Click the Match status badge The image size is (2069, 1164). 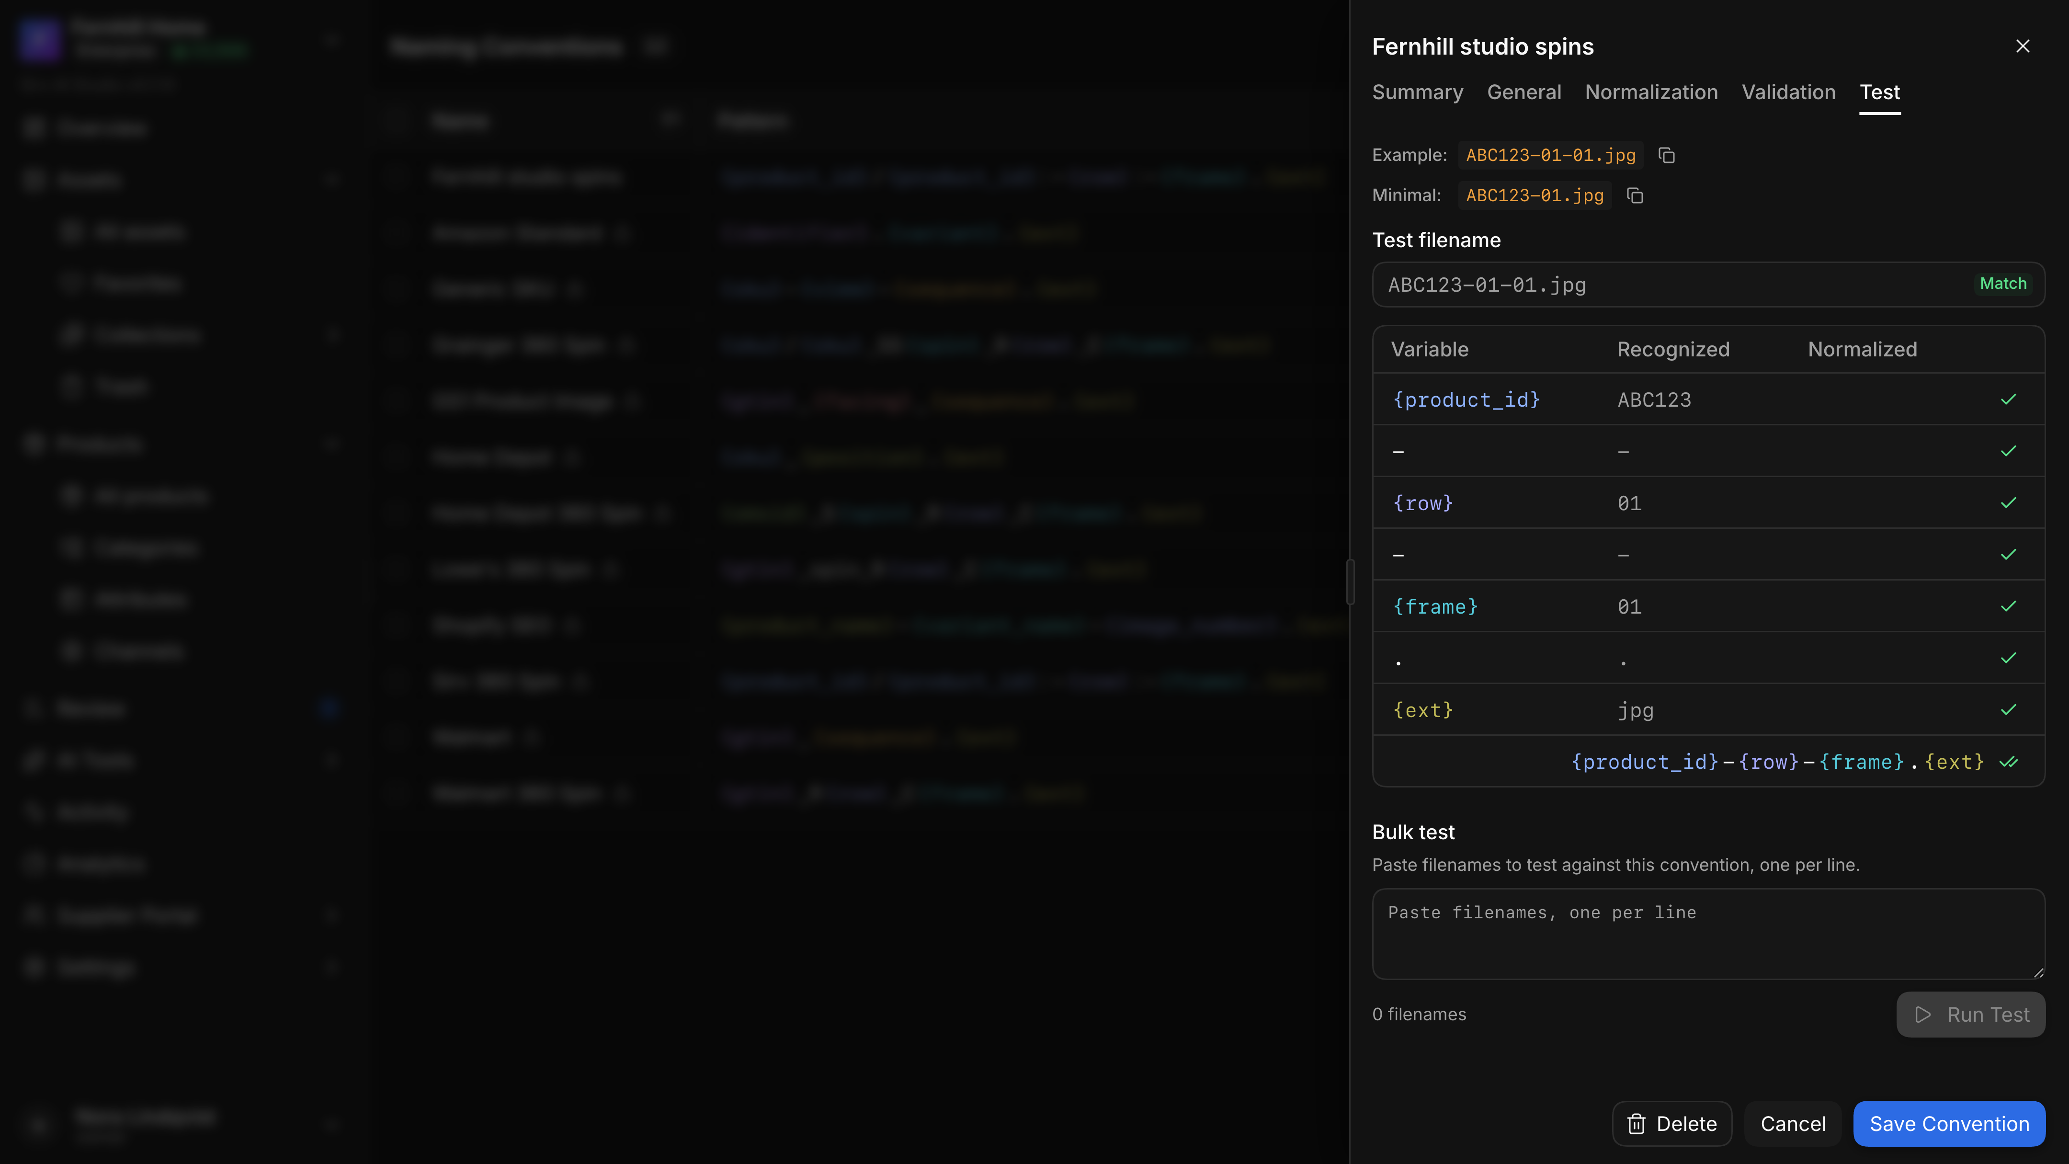2002,284
